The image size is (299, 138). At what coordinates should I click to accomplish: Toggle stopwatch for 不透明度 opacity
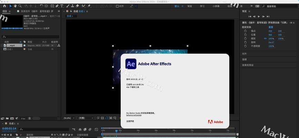[246, 46]
